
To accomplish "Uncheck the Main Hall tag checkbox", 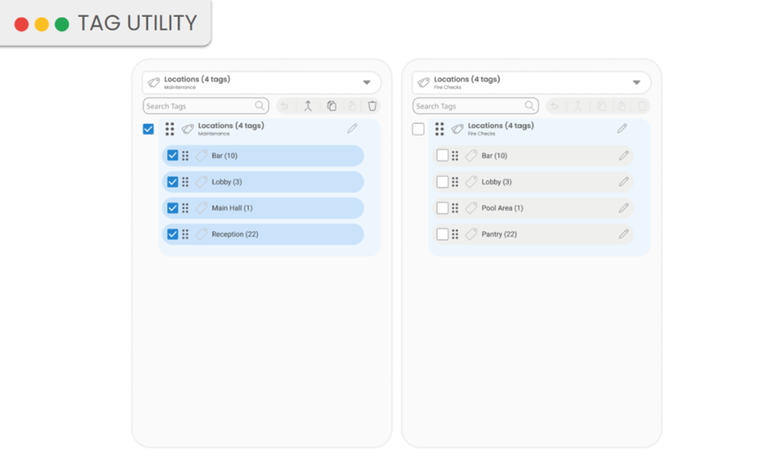I will [173, 208].
